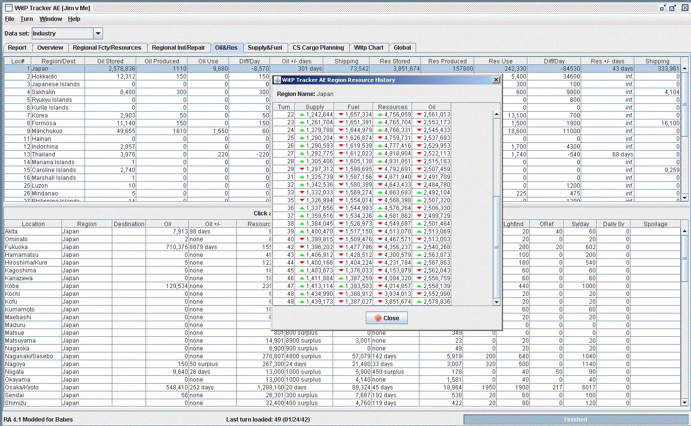Open the Data set dropdown arrow
Image resolution: width=691 pixels, height=426 pixels.
point(98,34)
